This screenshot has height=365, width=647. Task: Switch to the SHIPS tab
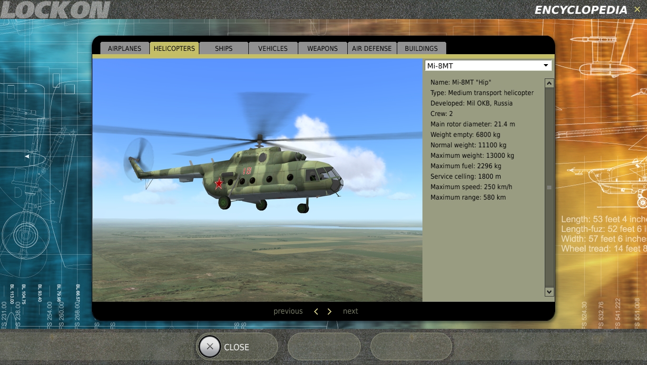(x=224, y=48)
